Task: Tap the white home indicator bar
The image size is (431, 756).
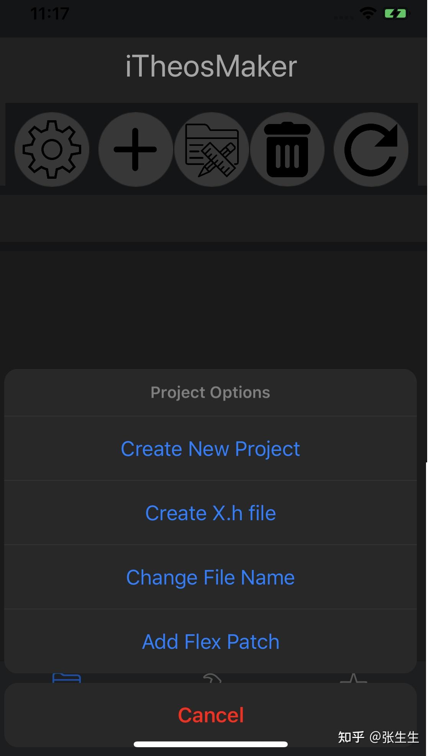Action: 210,744
